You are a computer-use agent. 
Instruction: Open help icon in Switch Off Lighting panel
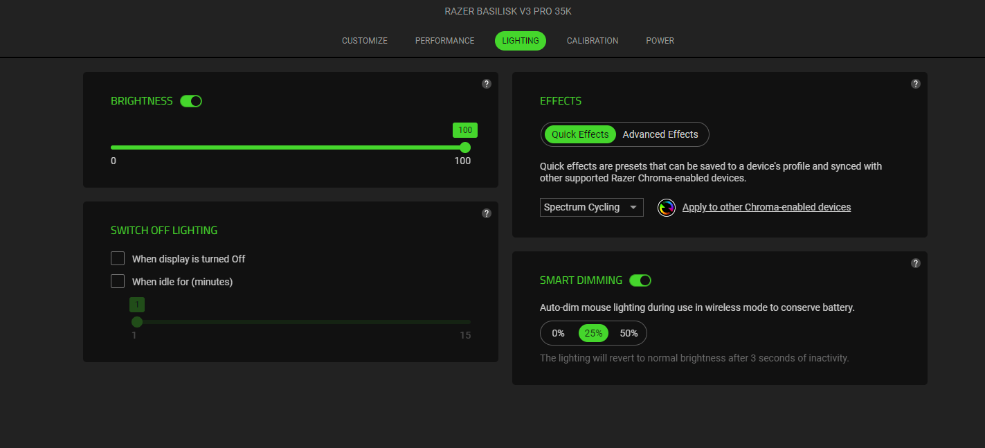coord(487,213)
